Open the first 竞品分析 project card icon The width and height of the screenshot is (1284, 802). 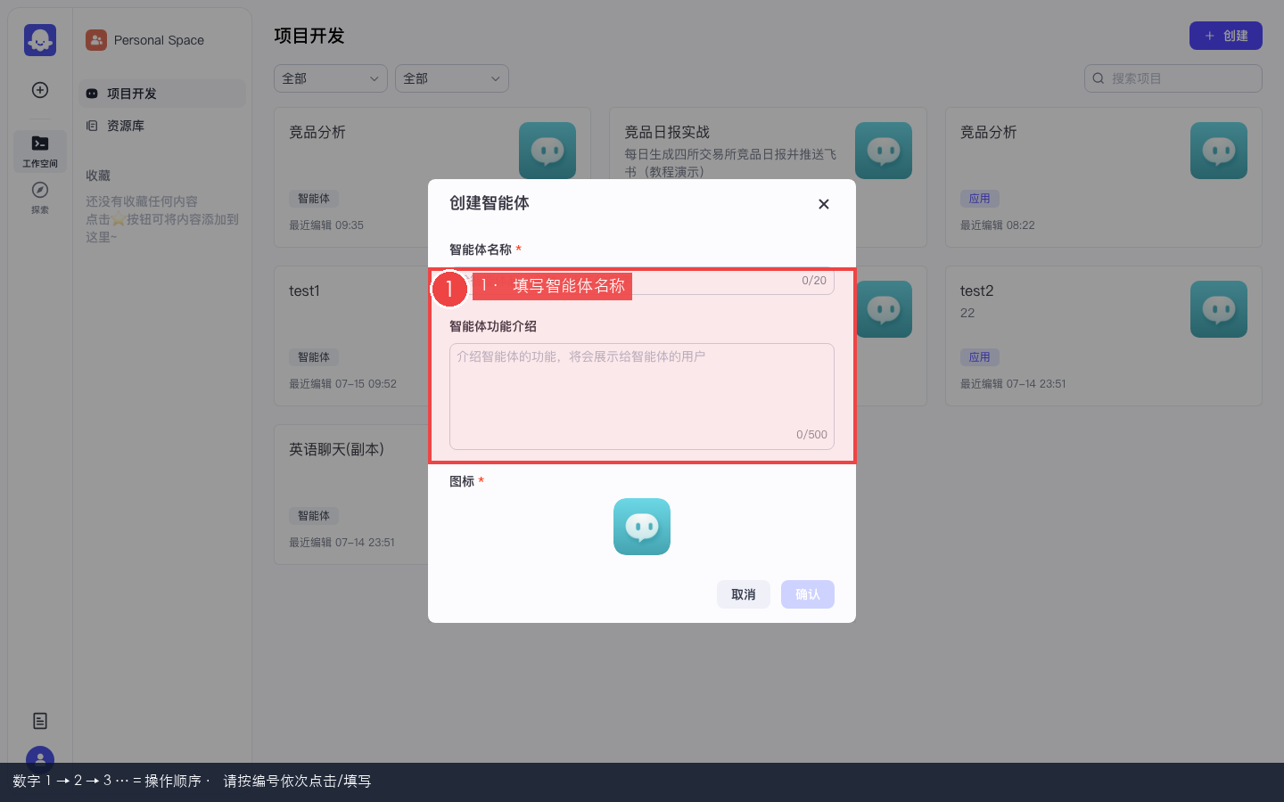point(547,151)
